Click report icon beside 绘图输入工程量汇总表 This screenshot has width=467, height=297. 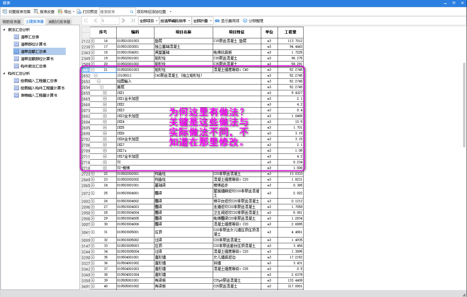[16, 81]
